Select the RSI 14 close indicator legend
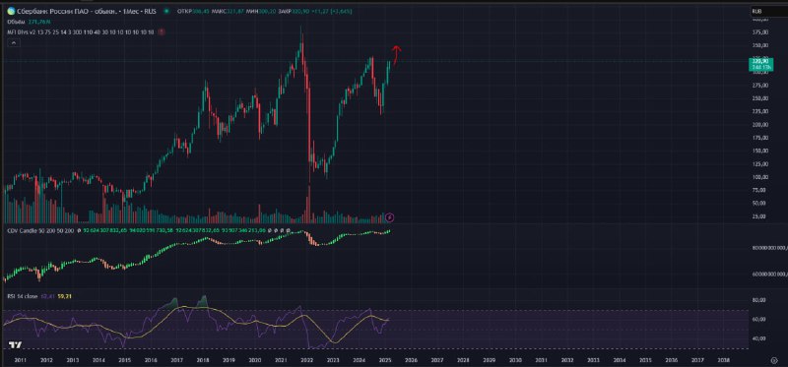The height and width of the screenshot is (367, 788). pos(24,296)
